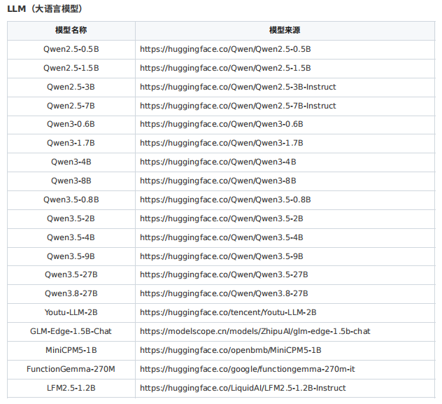Select the LFM2.5-1.2B model name cell
The width and height of the screenshot is (442, 404).
[71, 388]
